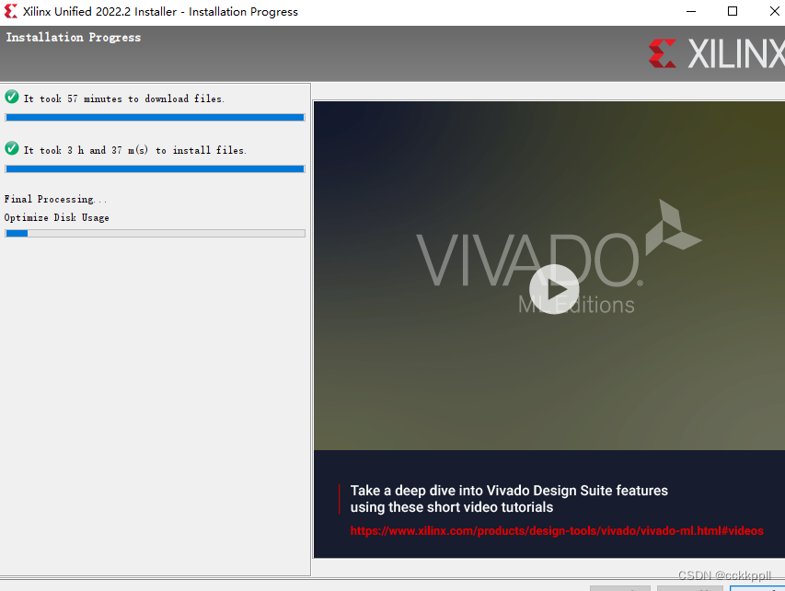
Task: Click the XILINX logo in the header
Action: point(716,53)
